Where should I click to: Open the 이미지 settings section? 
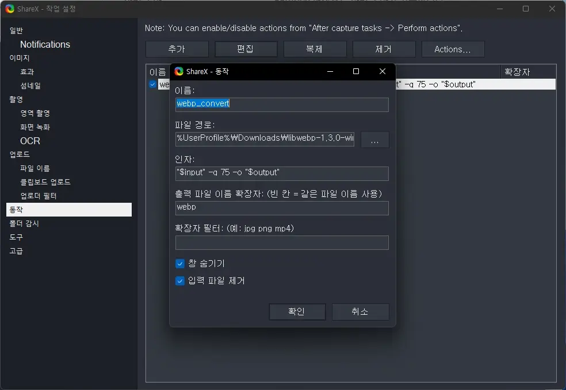click(20, 58)
